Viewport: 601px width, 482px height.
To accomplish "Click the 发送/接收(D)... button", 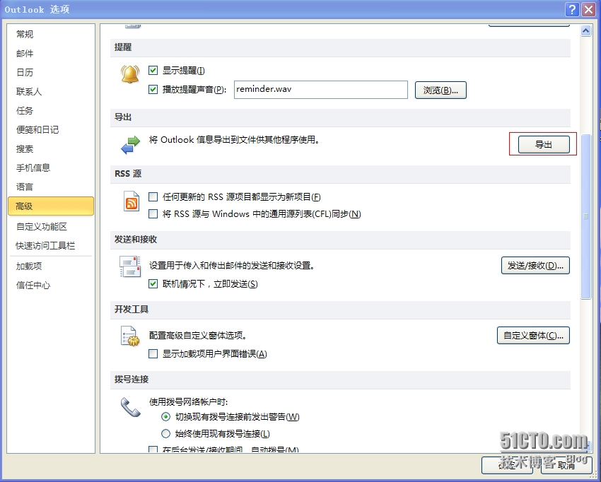I will click(x=535, y=265).
